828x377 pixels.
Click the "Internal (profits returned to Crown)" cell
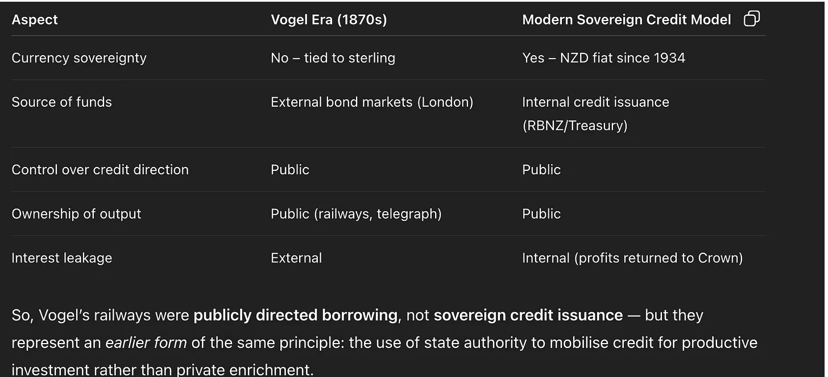coord(632,258)
